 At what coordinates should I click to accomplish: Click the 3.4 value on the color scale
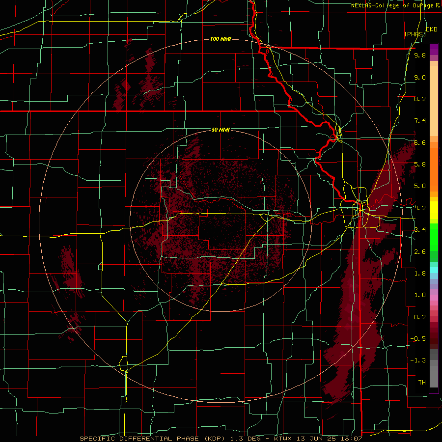pyautogui.click(x=420, y=230)
